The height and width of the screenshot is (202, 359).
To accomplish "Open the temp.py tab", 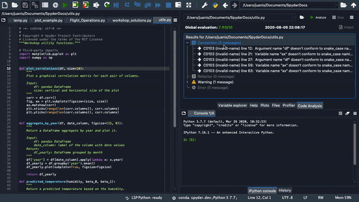I will (x=20, y=20).
